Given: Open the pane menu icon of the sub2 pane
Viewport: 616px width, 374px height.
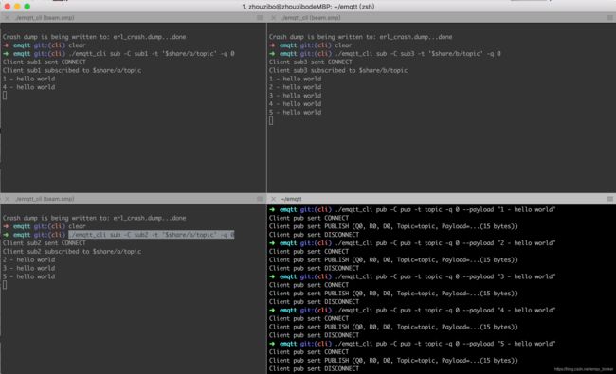Looking at the screenshot, I should 260,199.
